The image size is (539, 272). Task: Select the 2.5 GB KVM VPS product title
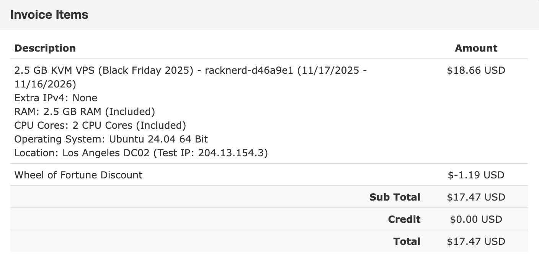point(104,70)
